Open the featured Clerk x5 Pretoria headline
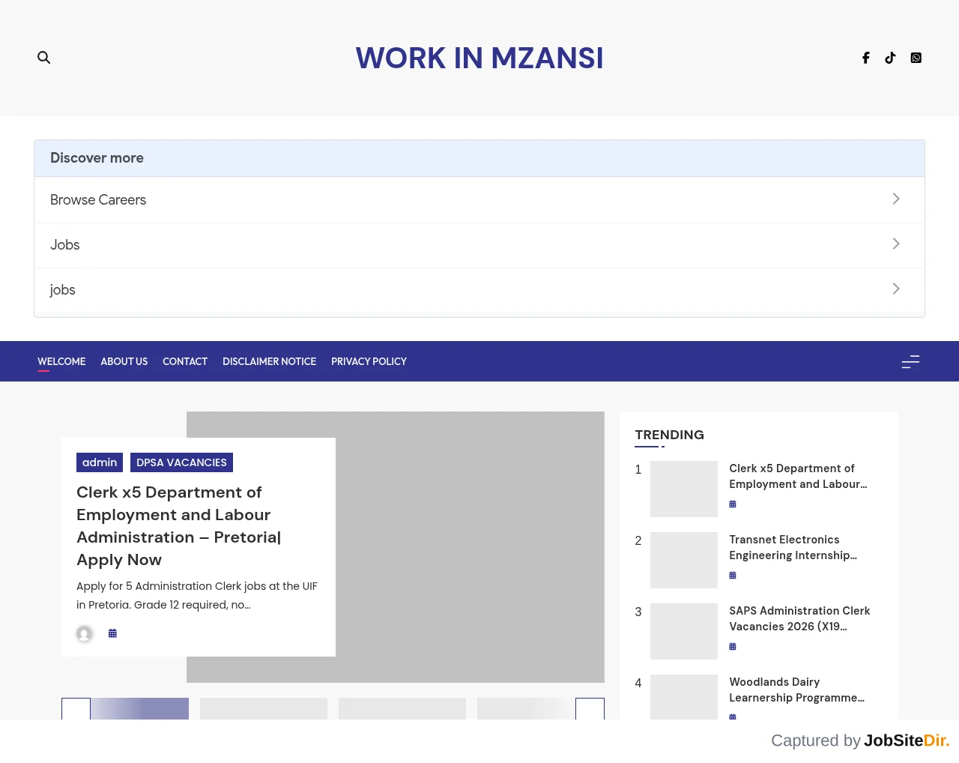959x763 pixels. tap(179, 526)
